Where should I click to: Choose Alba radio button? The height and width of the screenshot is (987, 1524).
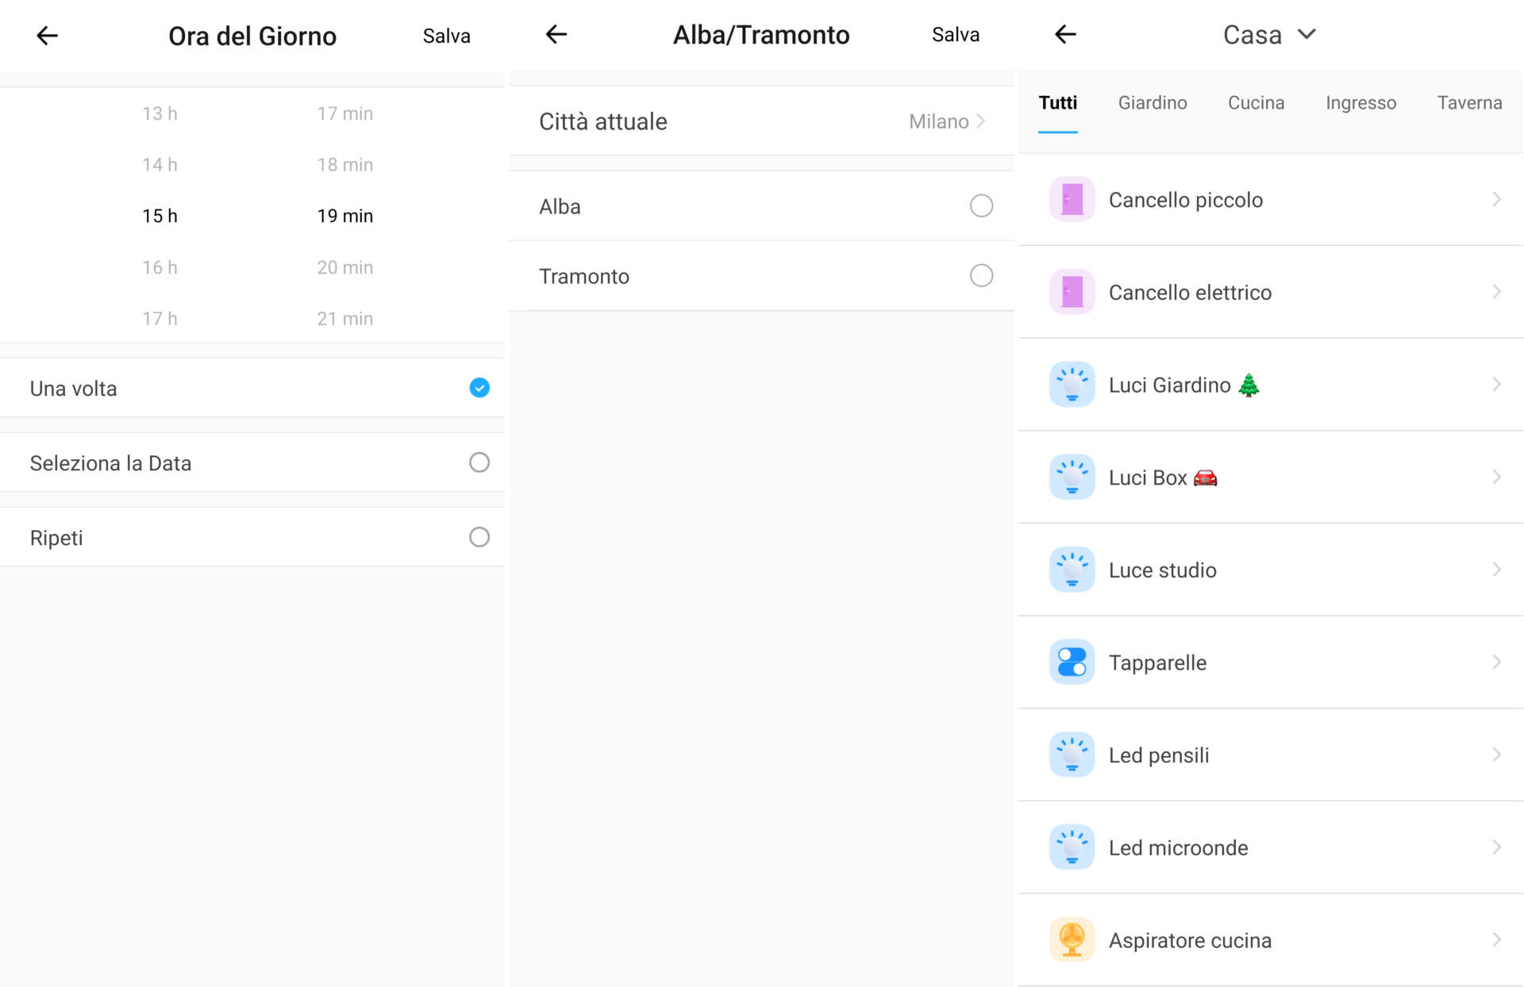coord(981,206)
